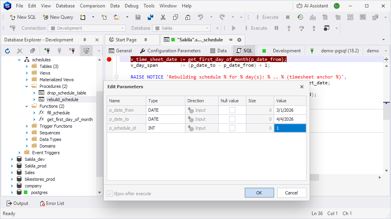This screenshot has width=391, height=219.
Task: Select the p_schedule_id value field
Action: (290, 128)
